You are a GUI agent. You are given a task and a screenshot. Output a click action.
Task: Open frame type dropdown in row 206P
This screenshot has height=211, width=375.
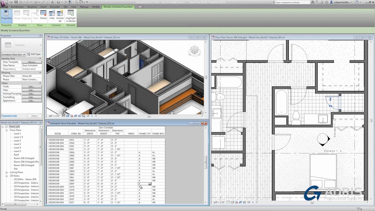tap(149, 184)
